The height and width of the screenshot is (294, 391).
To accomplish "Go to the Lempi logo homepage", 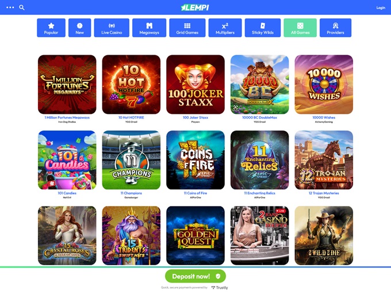I will 195,7.
